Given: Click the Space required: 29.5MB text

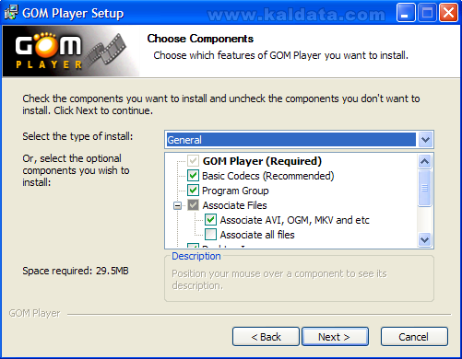Looking at the screenshot, I should [x=76, y=271].
